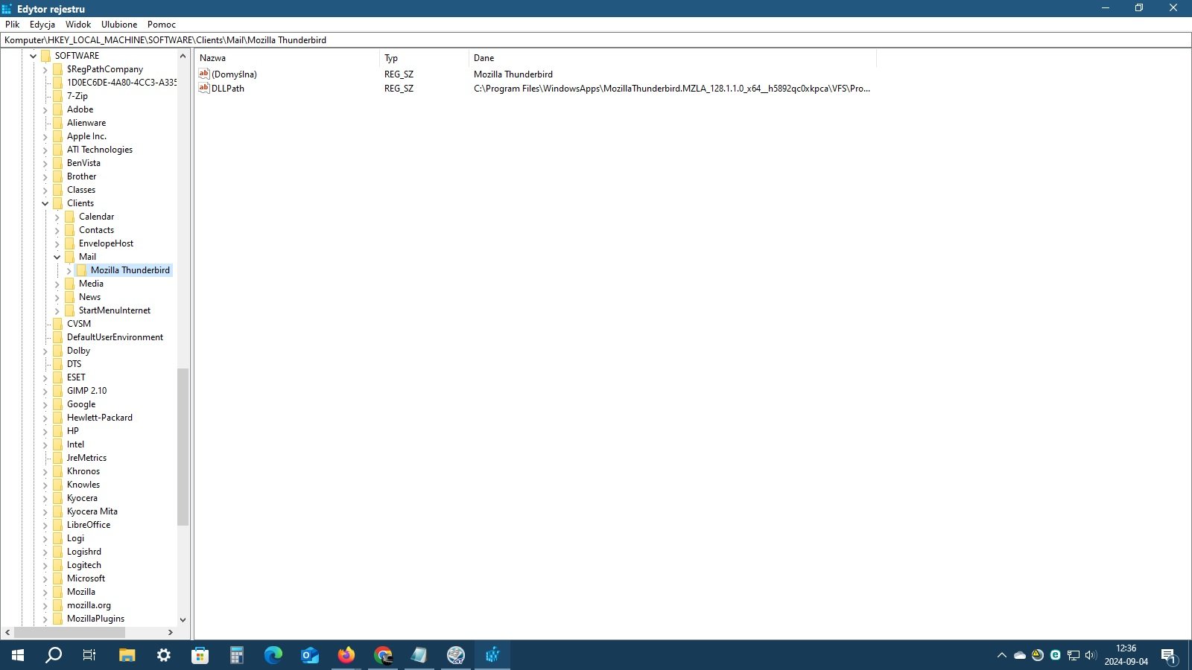
Task: Expand the Mozilla Thunderbird key
Action: point(69,270)
